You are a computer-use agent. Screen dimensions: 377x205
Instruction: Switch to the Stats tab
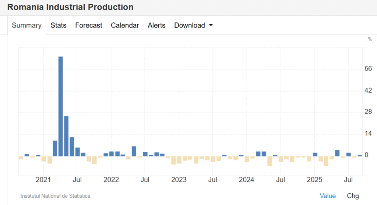click(x=59, y=25)
